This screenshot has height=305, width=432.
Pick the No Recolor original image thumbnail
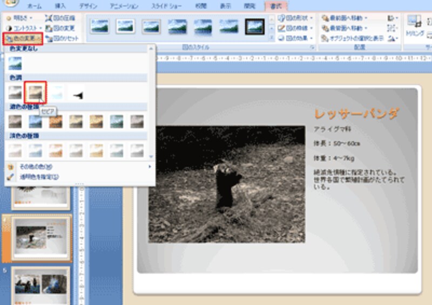(x=15, y=64)
